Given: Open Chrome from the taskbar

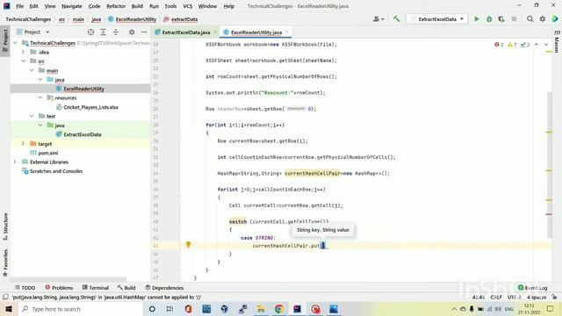Looking at the screenshot, I should tap(279, 309).
